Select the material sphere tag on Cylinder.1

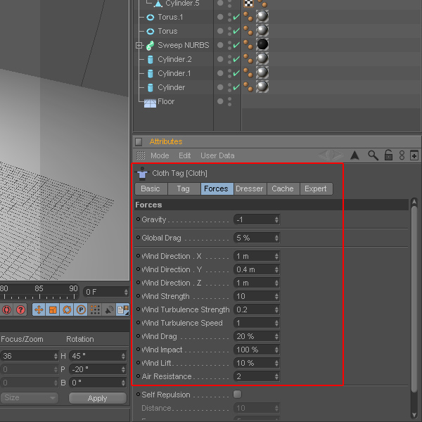262,72
